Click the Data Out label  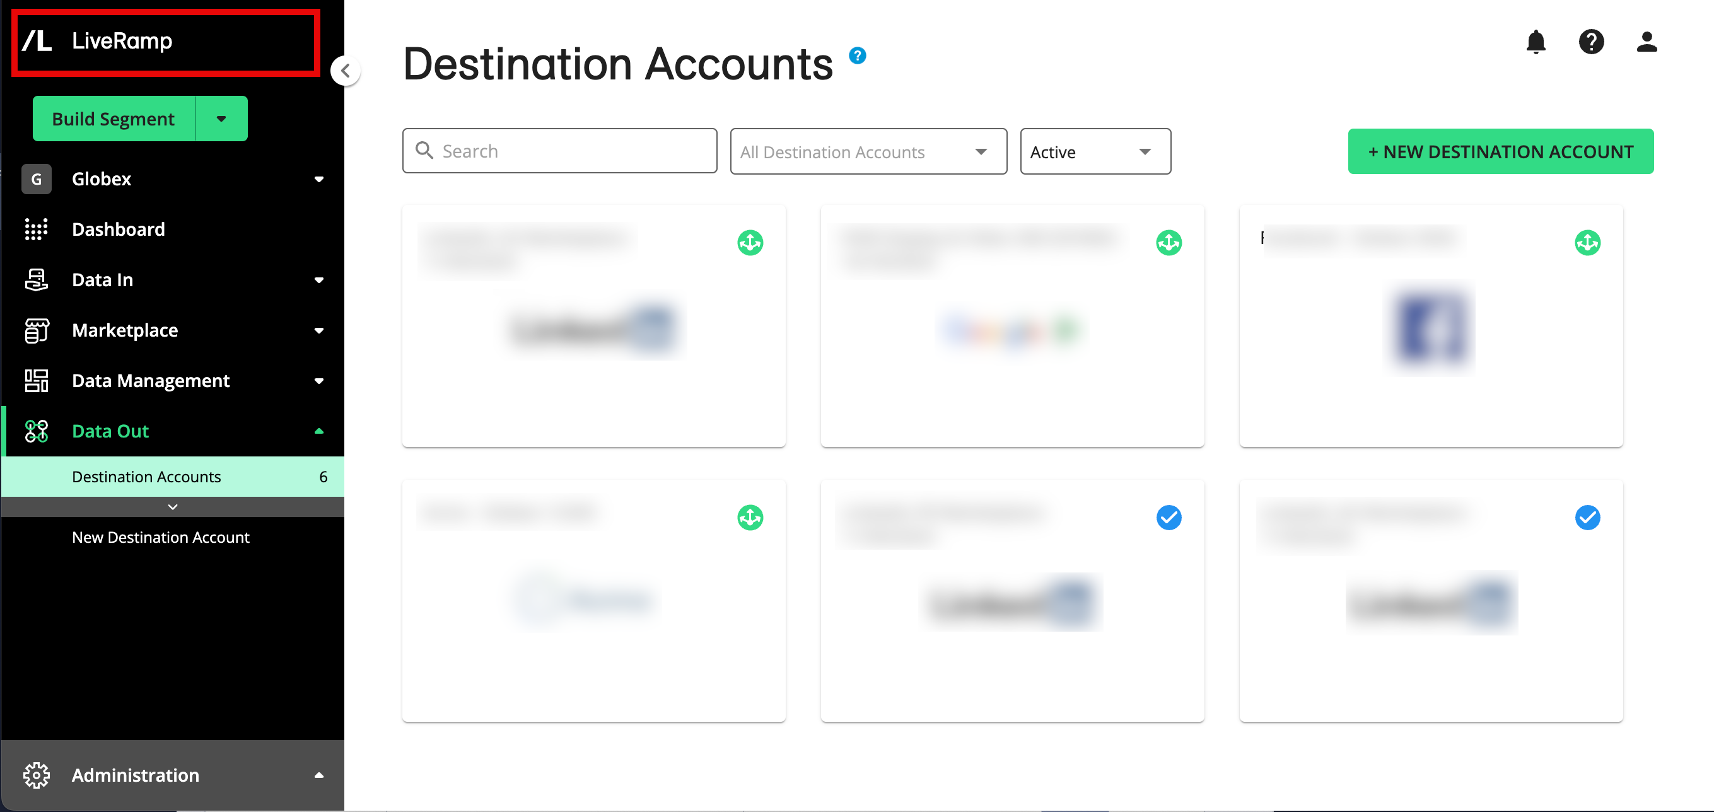[110, 432]
